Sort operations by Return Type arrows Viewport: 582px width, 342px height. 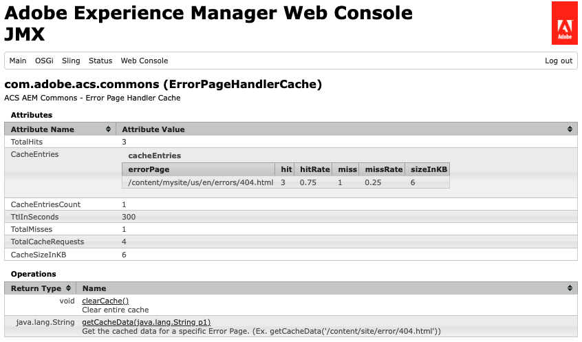click(x=68, y=288)
